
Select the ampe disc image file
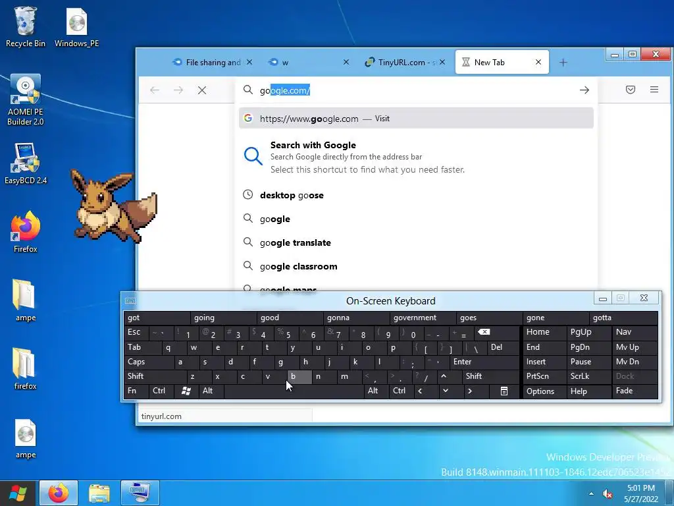tap(26, 439)
